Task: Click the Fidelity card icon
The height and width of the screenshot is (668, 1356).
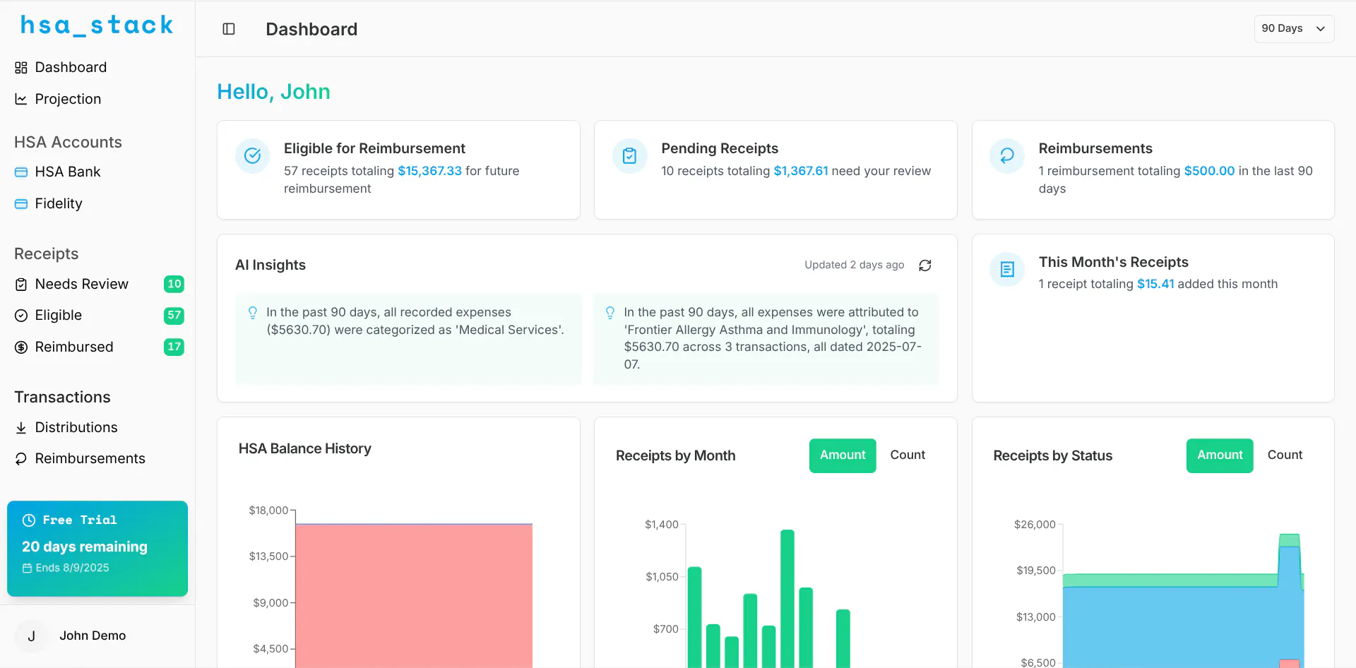Action: click(21, 204)
